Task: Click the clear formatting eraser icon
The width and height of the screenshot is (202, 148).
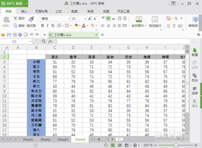Action: (x=93, y=25)
